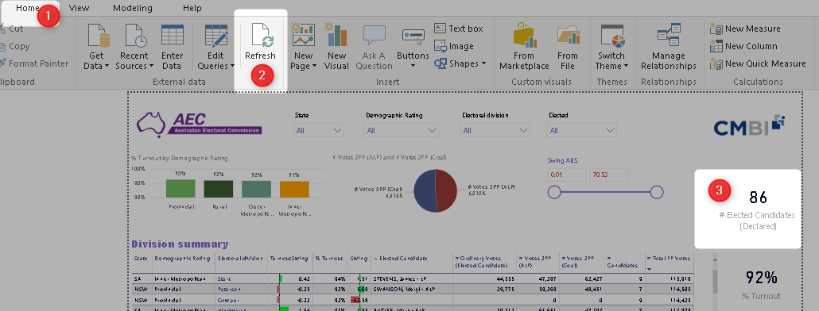
Task: Create a New Quick Measure
Action: pos(758,63)
